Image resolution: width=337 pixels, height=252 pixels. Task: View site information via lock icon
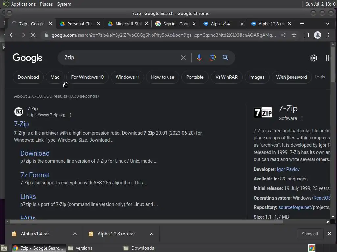tap(46, 35)
